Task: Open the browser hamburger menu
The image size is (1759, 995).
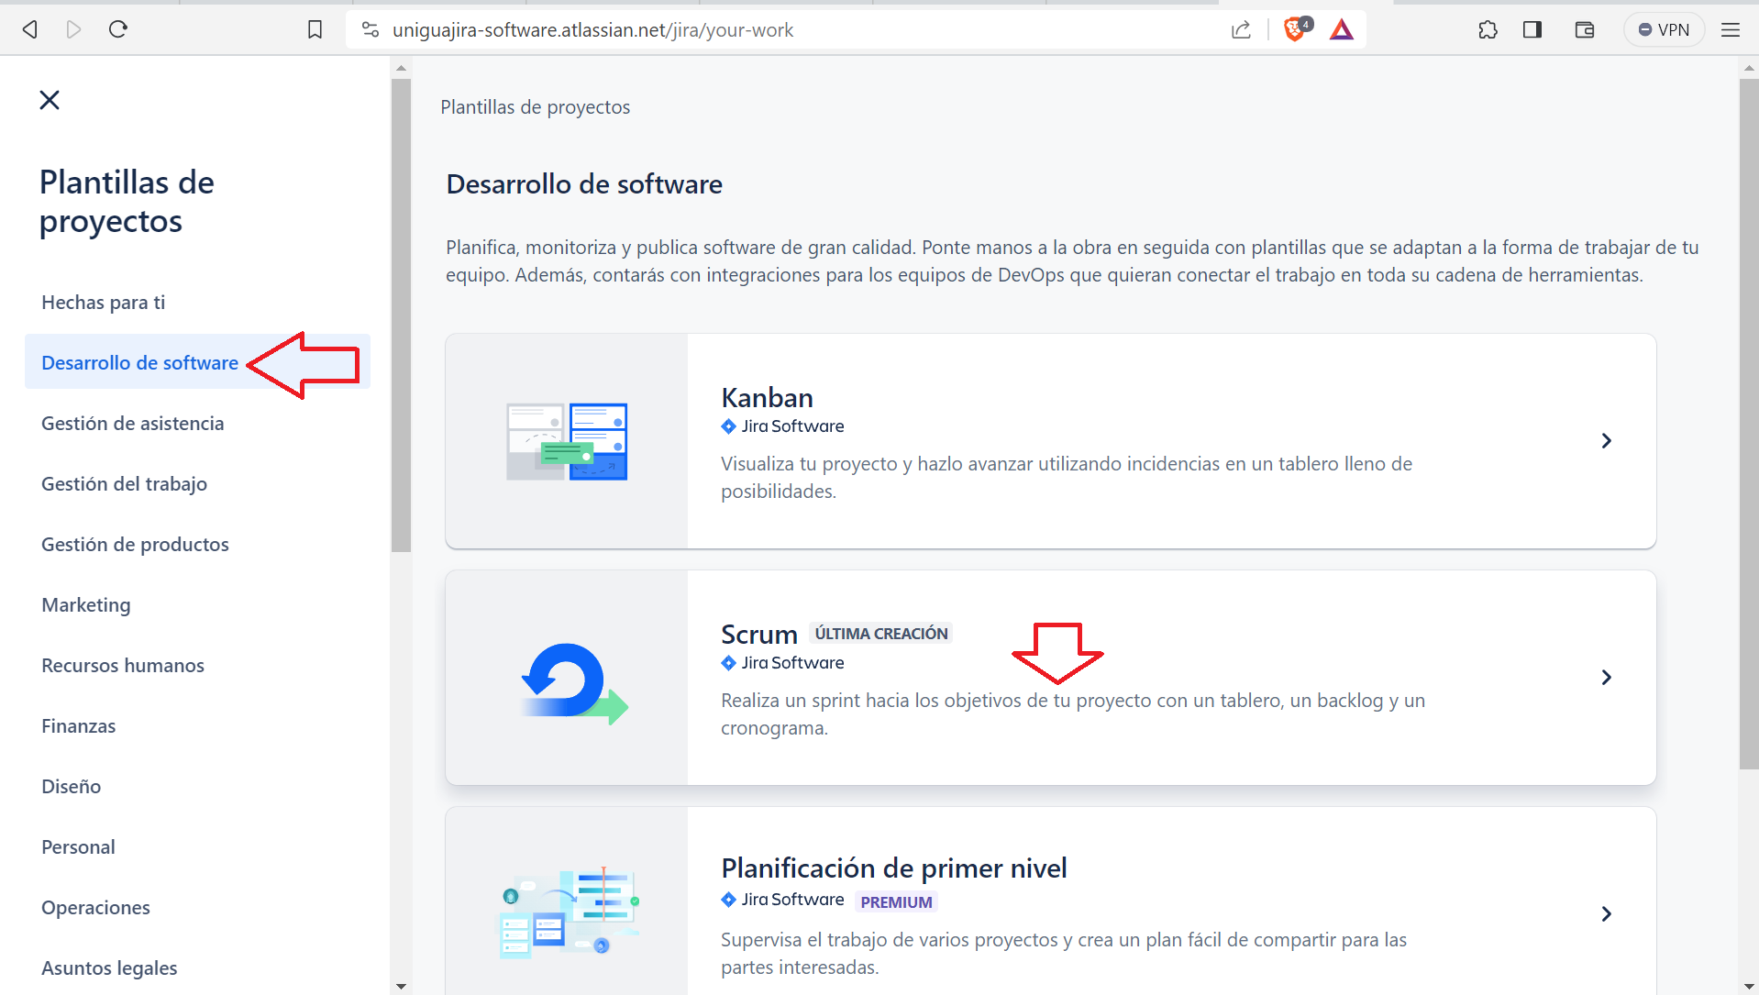Action: point(1731,29)
